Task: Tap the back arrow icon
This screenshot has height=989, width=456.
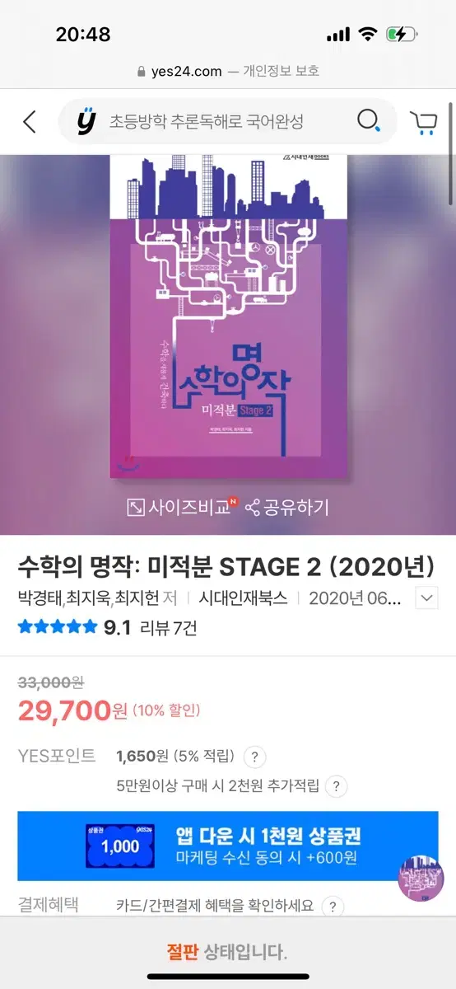Action: (x=30, y=123)
